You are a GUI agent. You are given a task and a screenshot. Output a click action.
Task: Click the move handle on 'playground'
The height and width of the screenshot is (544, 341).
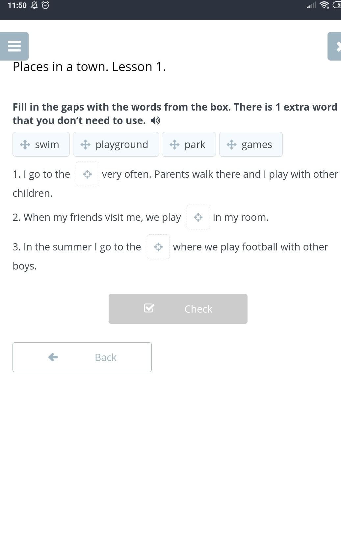pyautogui.click(x=85, y=144)
